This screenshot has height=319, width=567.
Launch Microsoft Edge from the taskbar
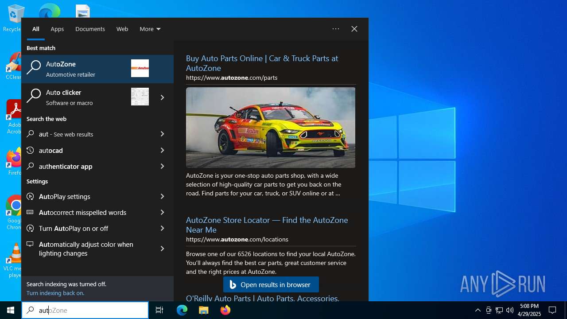[x=182, y=310]
